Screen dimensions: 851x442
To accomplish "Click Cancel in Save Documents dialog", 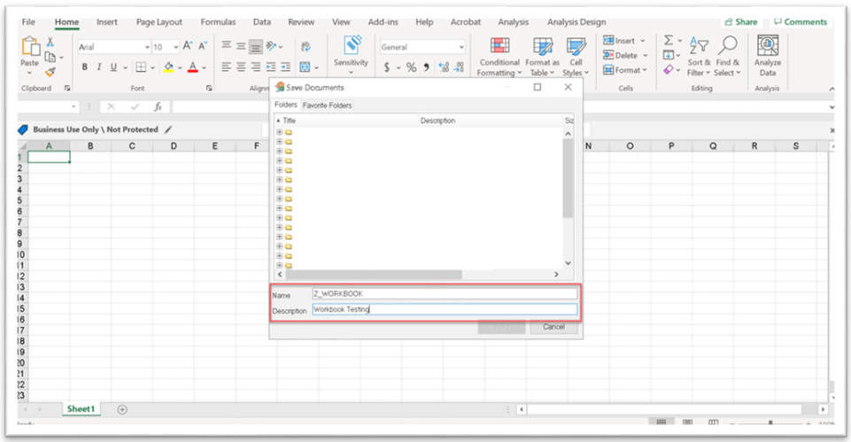I will [x=553, y=327].
